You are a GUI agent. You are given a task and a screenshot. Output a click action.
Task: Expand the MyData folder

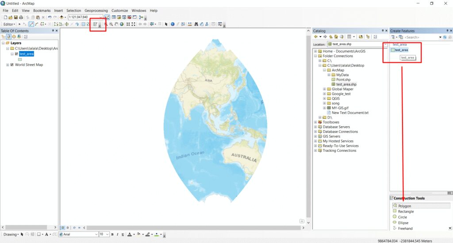coord(329,75)
